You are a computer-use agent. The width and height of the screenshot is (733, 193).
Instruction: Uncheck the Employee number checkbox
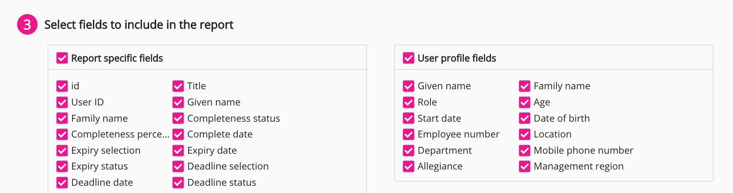tap(409, 135)
